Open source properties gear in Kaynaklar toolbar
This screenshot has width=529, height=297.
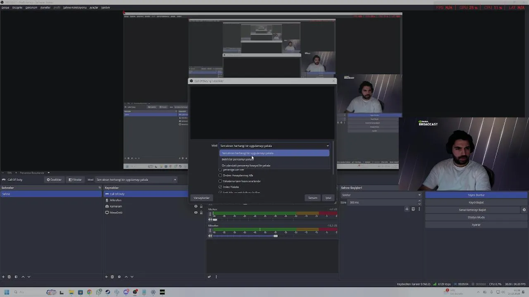(119, 277)
